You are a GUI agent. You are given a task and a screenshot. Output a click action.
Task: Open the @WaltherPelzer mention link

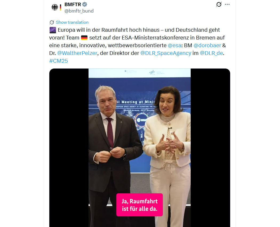tap(77, 53)
